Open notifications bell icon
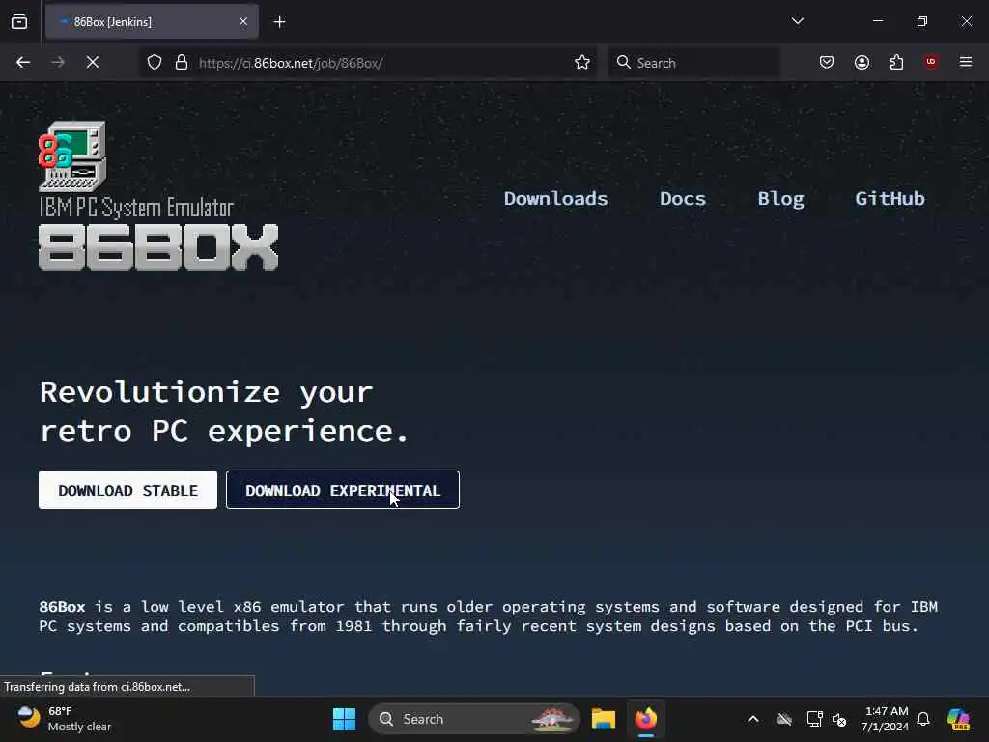Viewport: 989px width, 742px height. [x=923, y=719]
